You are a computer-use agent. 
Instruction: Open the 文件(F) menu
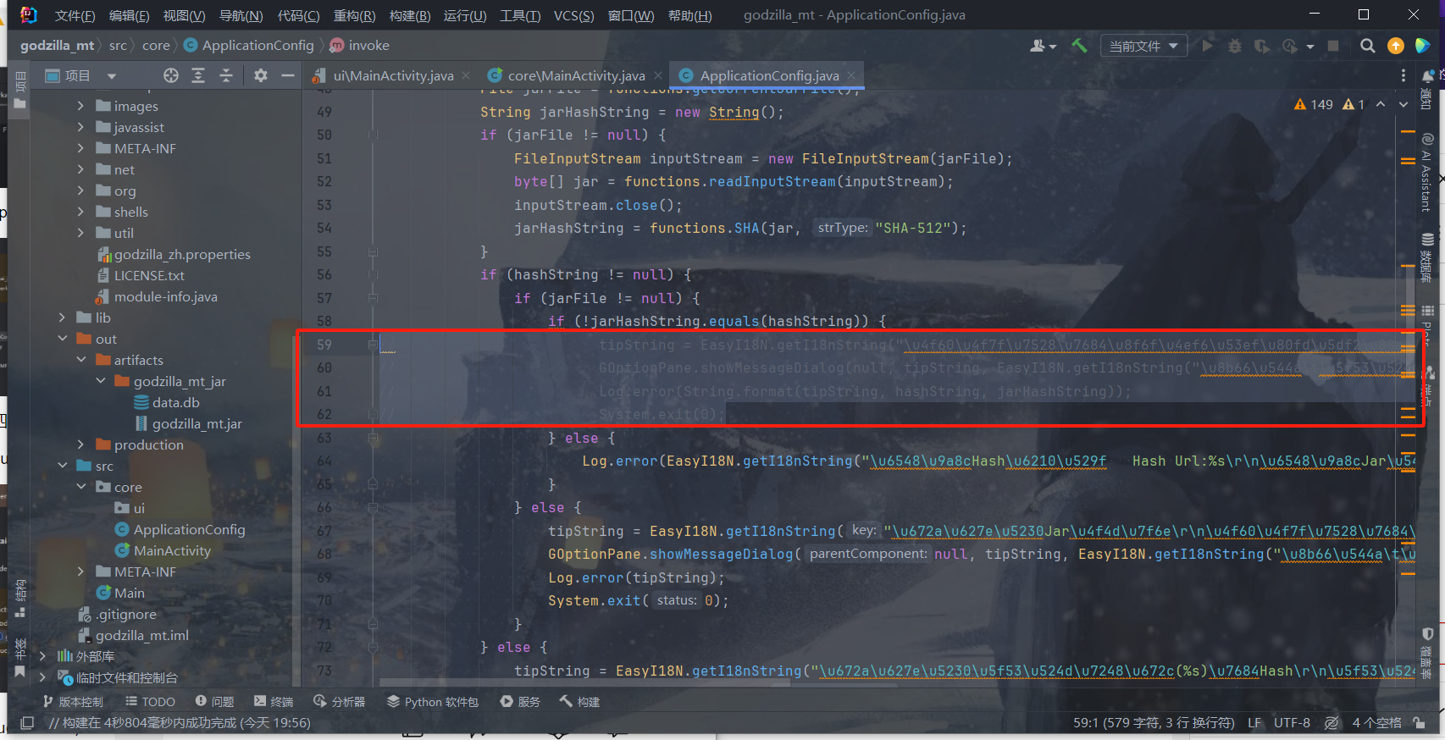point(75,15)
